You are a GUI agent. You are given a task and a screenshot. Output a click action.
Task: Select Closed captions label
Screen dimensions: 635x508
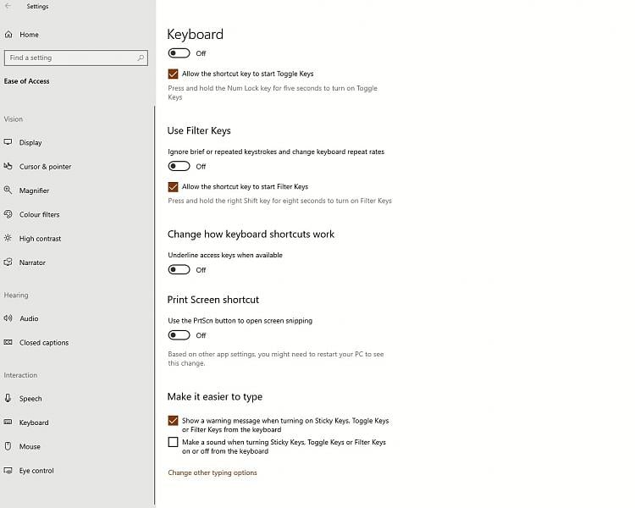point(44,343)
